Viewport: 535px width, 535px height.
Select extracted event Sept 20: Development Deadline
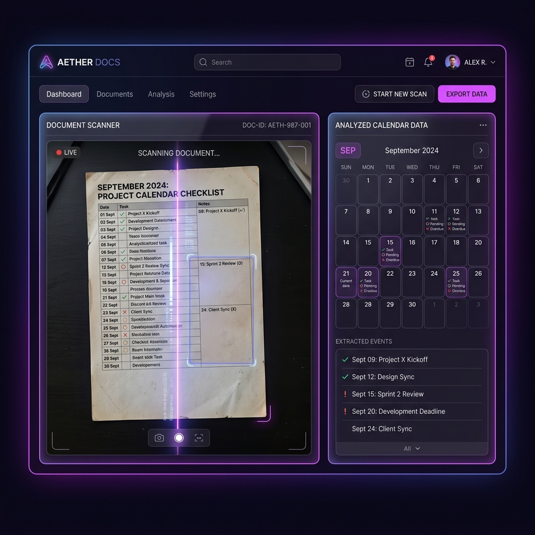click(x=412, y=411)
